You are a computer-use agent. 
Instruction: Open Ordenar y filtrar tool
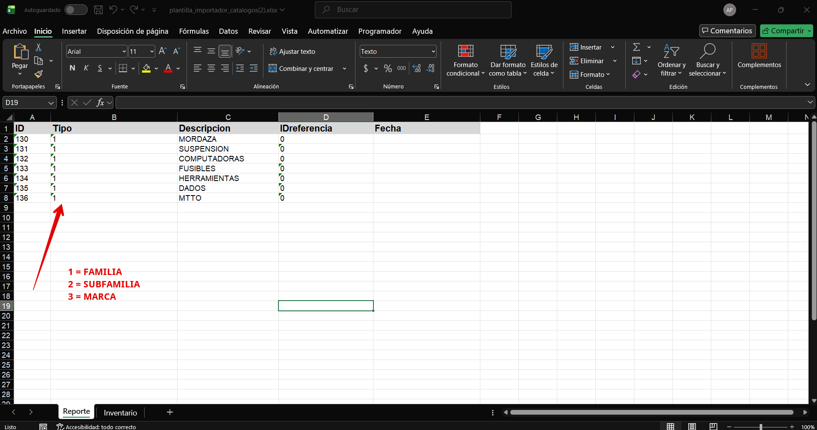[x=671, y=60]
